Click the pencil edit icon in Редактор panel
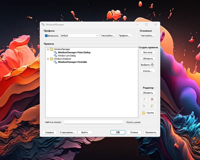200x160 pixels. 144,99
